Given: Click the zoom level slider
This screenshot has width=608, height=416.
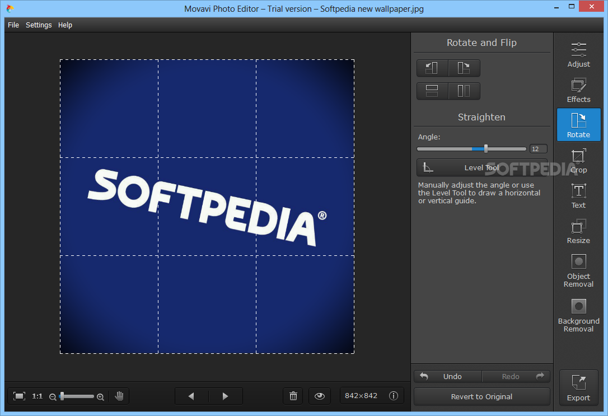Looking at the screenshot, I should (x=77, y=396).
